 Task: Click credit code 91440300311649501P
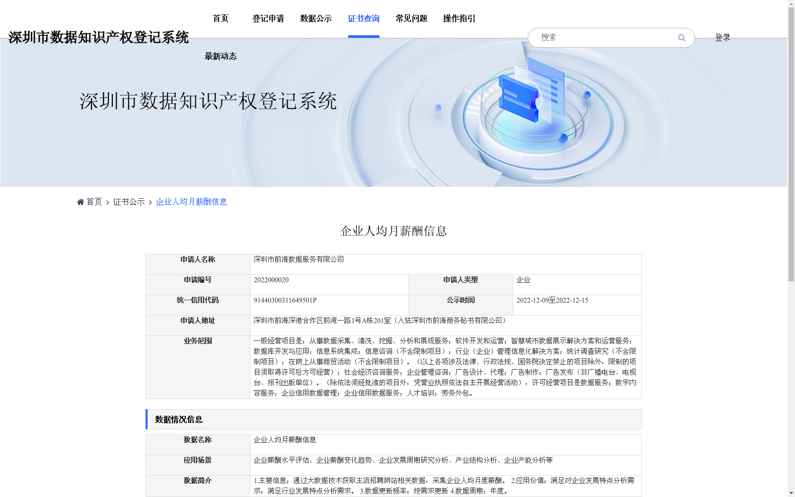(x=285, y=300)
